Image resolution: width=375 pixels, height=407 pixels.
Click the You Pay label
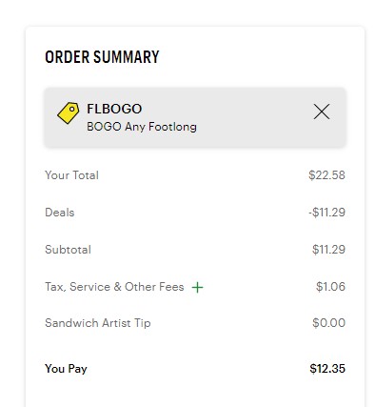click(x=66, y=369)
